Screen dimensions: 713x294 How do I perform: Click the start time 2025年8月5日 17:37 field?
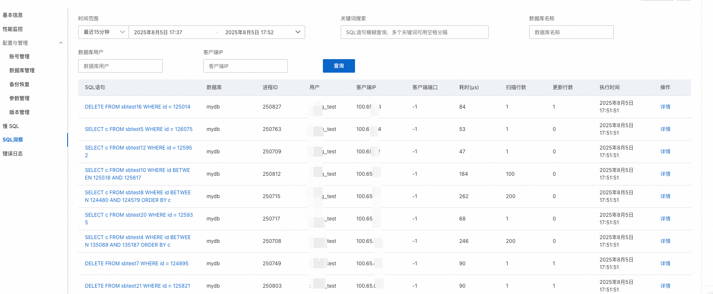[x=158, y=33]
